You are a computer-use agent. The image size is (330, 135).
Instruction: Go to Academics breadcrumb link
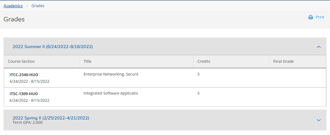point(13,6)
